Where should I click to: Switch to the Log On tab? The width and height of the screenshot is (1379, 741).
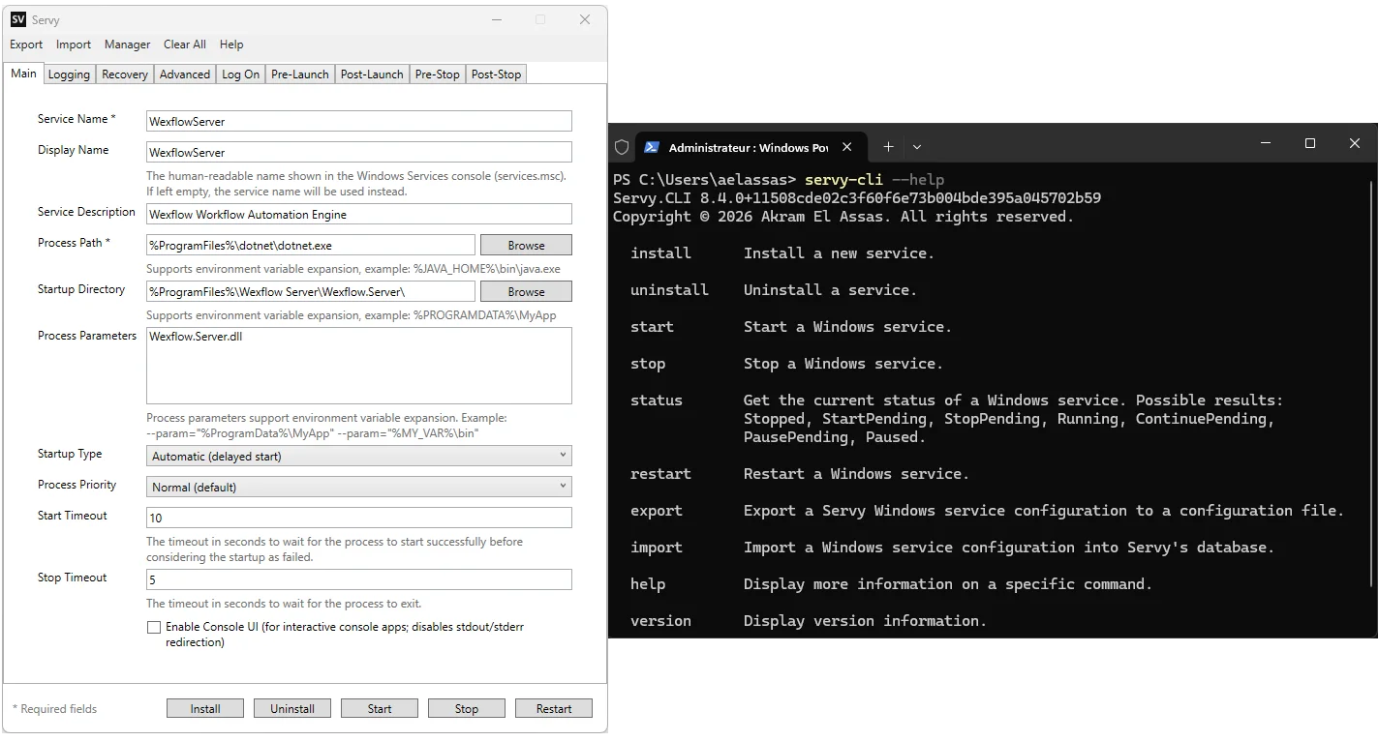[x=241, y=74]
